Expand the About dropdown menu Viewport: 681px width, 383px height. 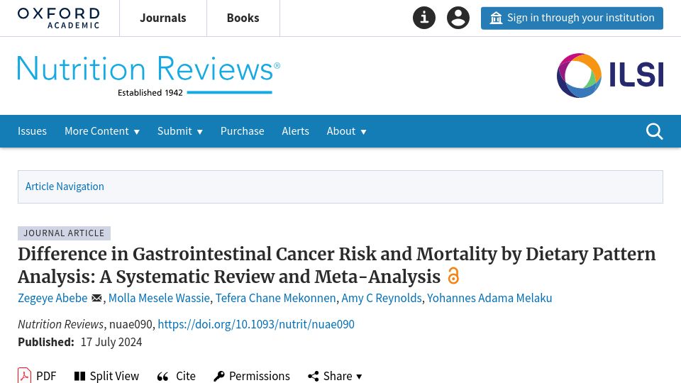click(x=347, y=131)
